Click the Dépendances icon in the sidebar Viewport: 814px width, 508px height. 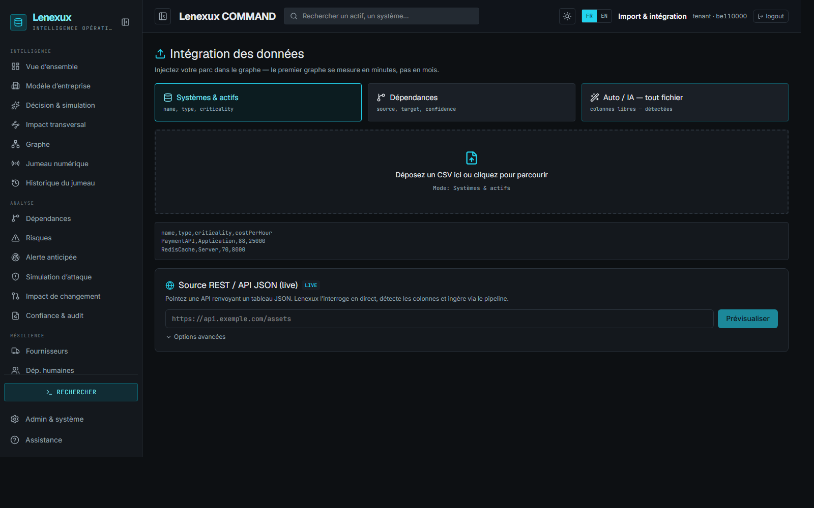15,218
